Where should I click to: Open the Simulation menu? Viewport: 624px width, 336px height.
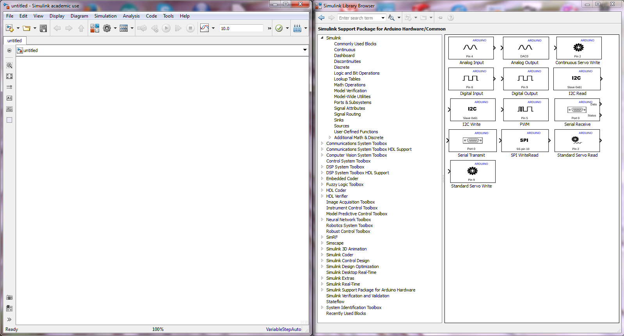[x=105, y=16]
